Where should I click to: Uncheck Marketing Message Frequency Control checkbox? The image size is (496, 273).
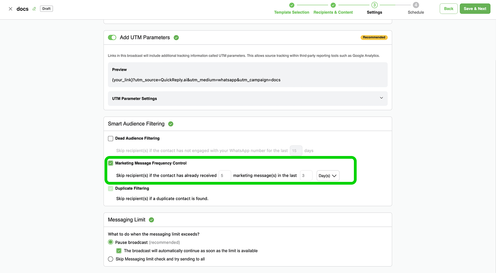tap(111, 163)
